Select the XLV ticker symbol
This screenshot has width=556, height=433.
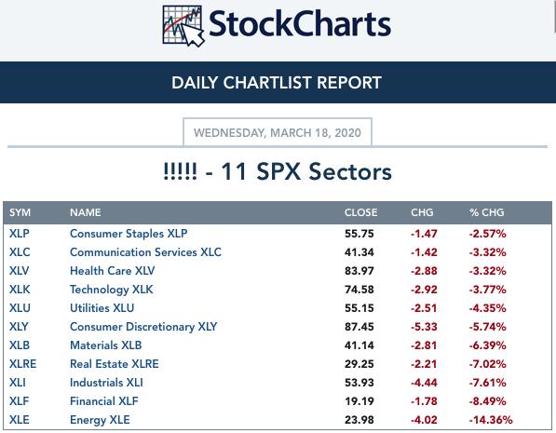(20, 271)
